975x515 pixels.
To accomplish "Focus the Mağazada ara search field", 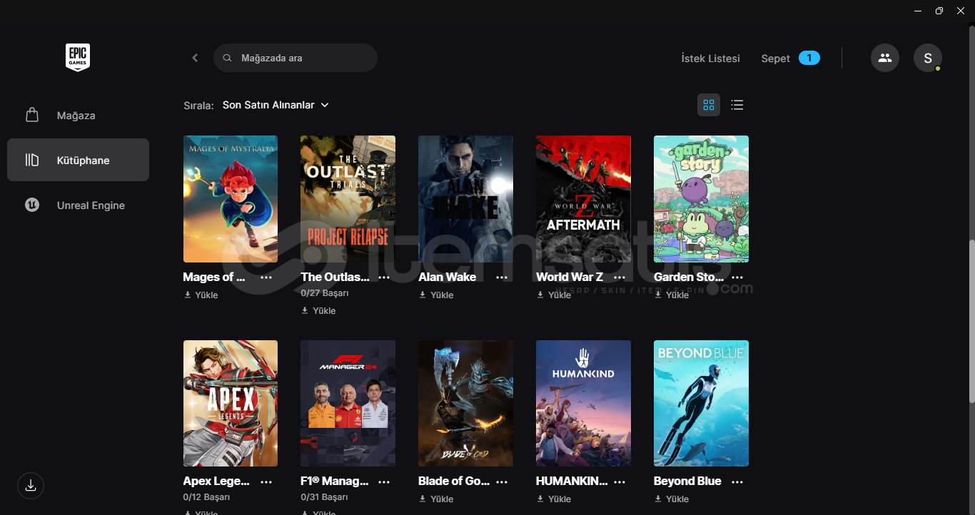I will pyautogui.click(x=295, y=58).
